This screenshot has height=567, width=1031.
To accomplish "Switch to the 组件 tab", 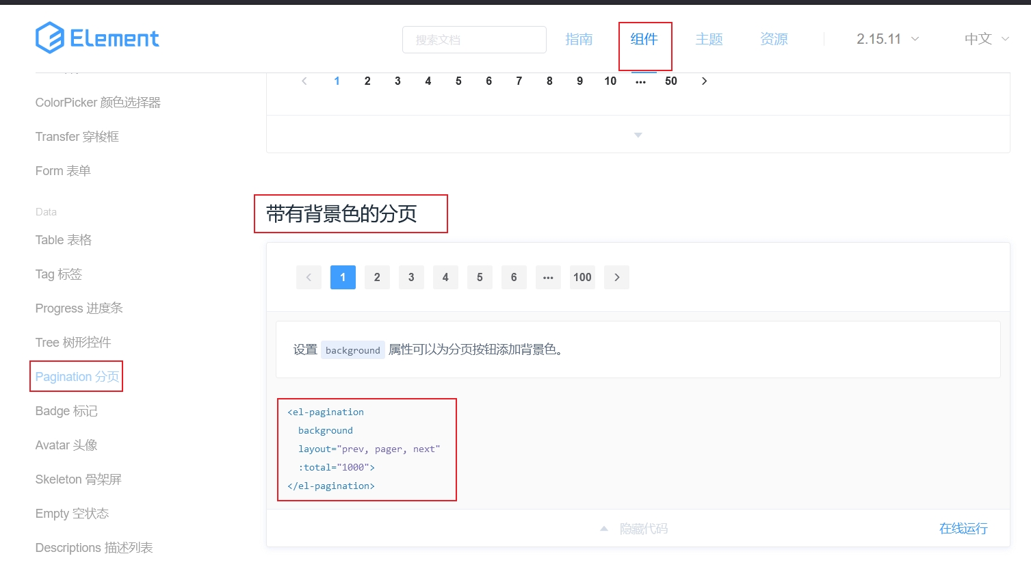I will pyautogui.click(x=644, y=40).
